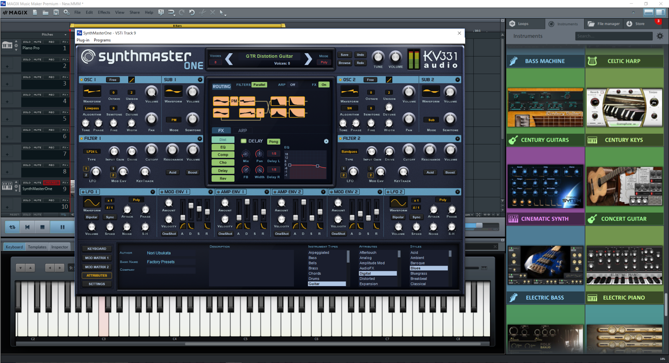Toggle OneShot on MOD ENV 1
Viewport: 669px width, 363px height.
click(x=169, y=234)
